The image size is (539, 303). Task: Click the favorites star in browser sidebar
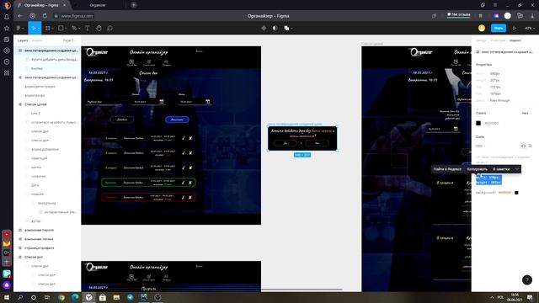click(x=7, y=28)
